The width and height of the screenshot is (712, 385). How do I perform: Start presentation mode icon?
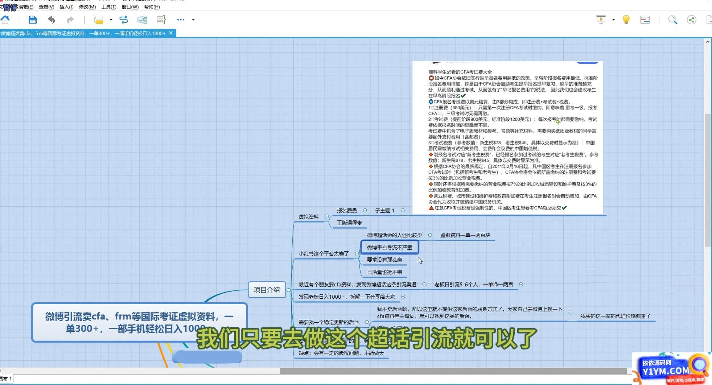click(x=601, y=20)
